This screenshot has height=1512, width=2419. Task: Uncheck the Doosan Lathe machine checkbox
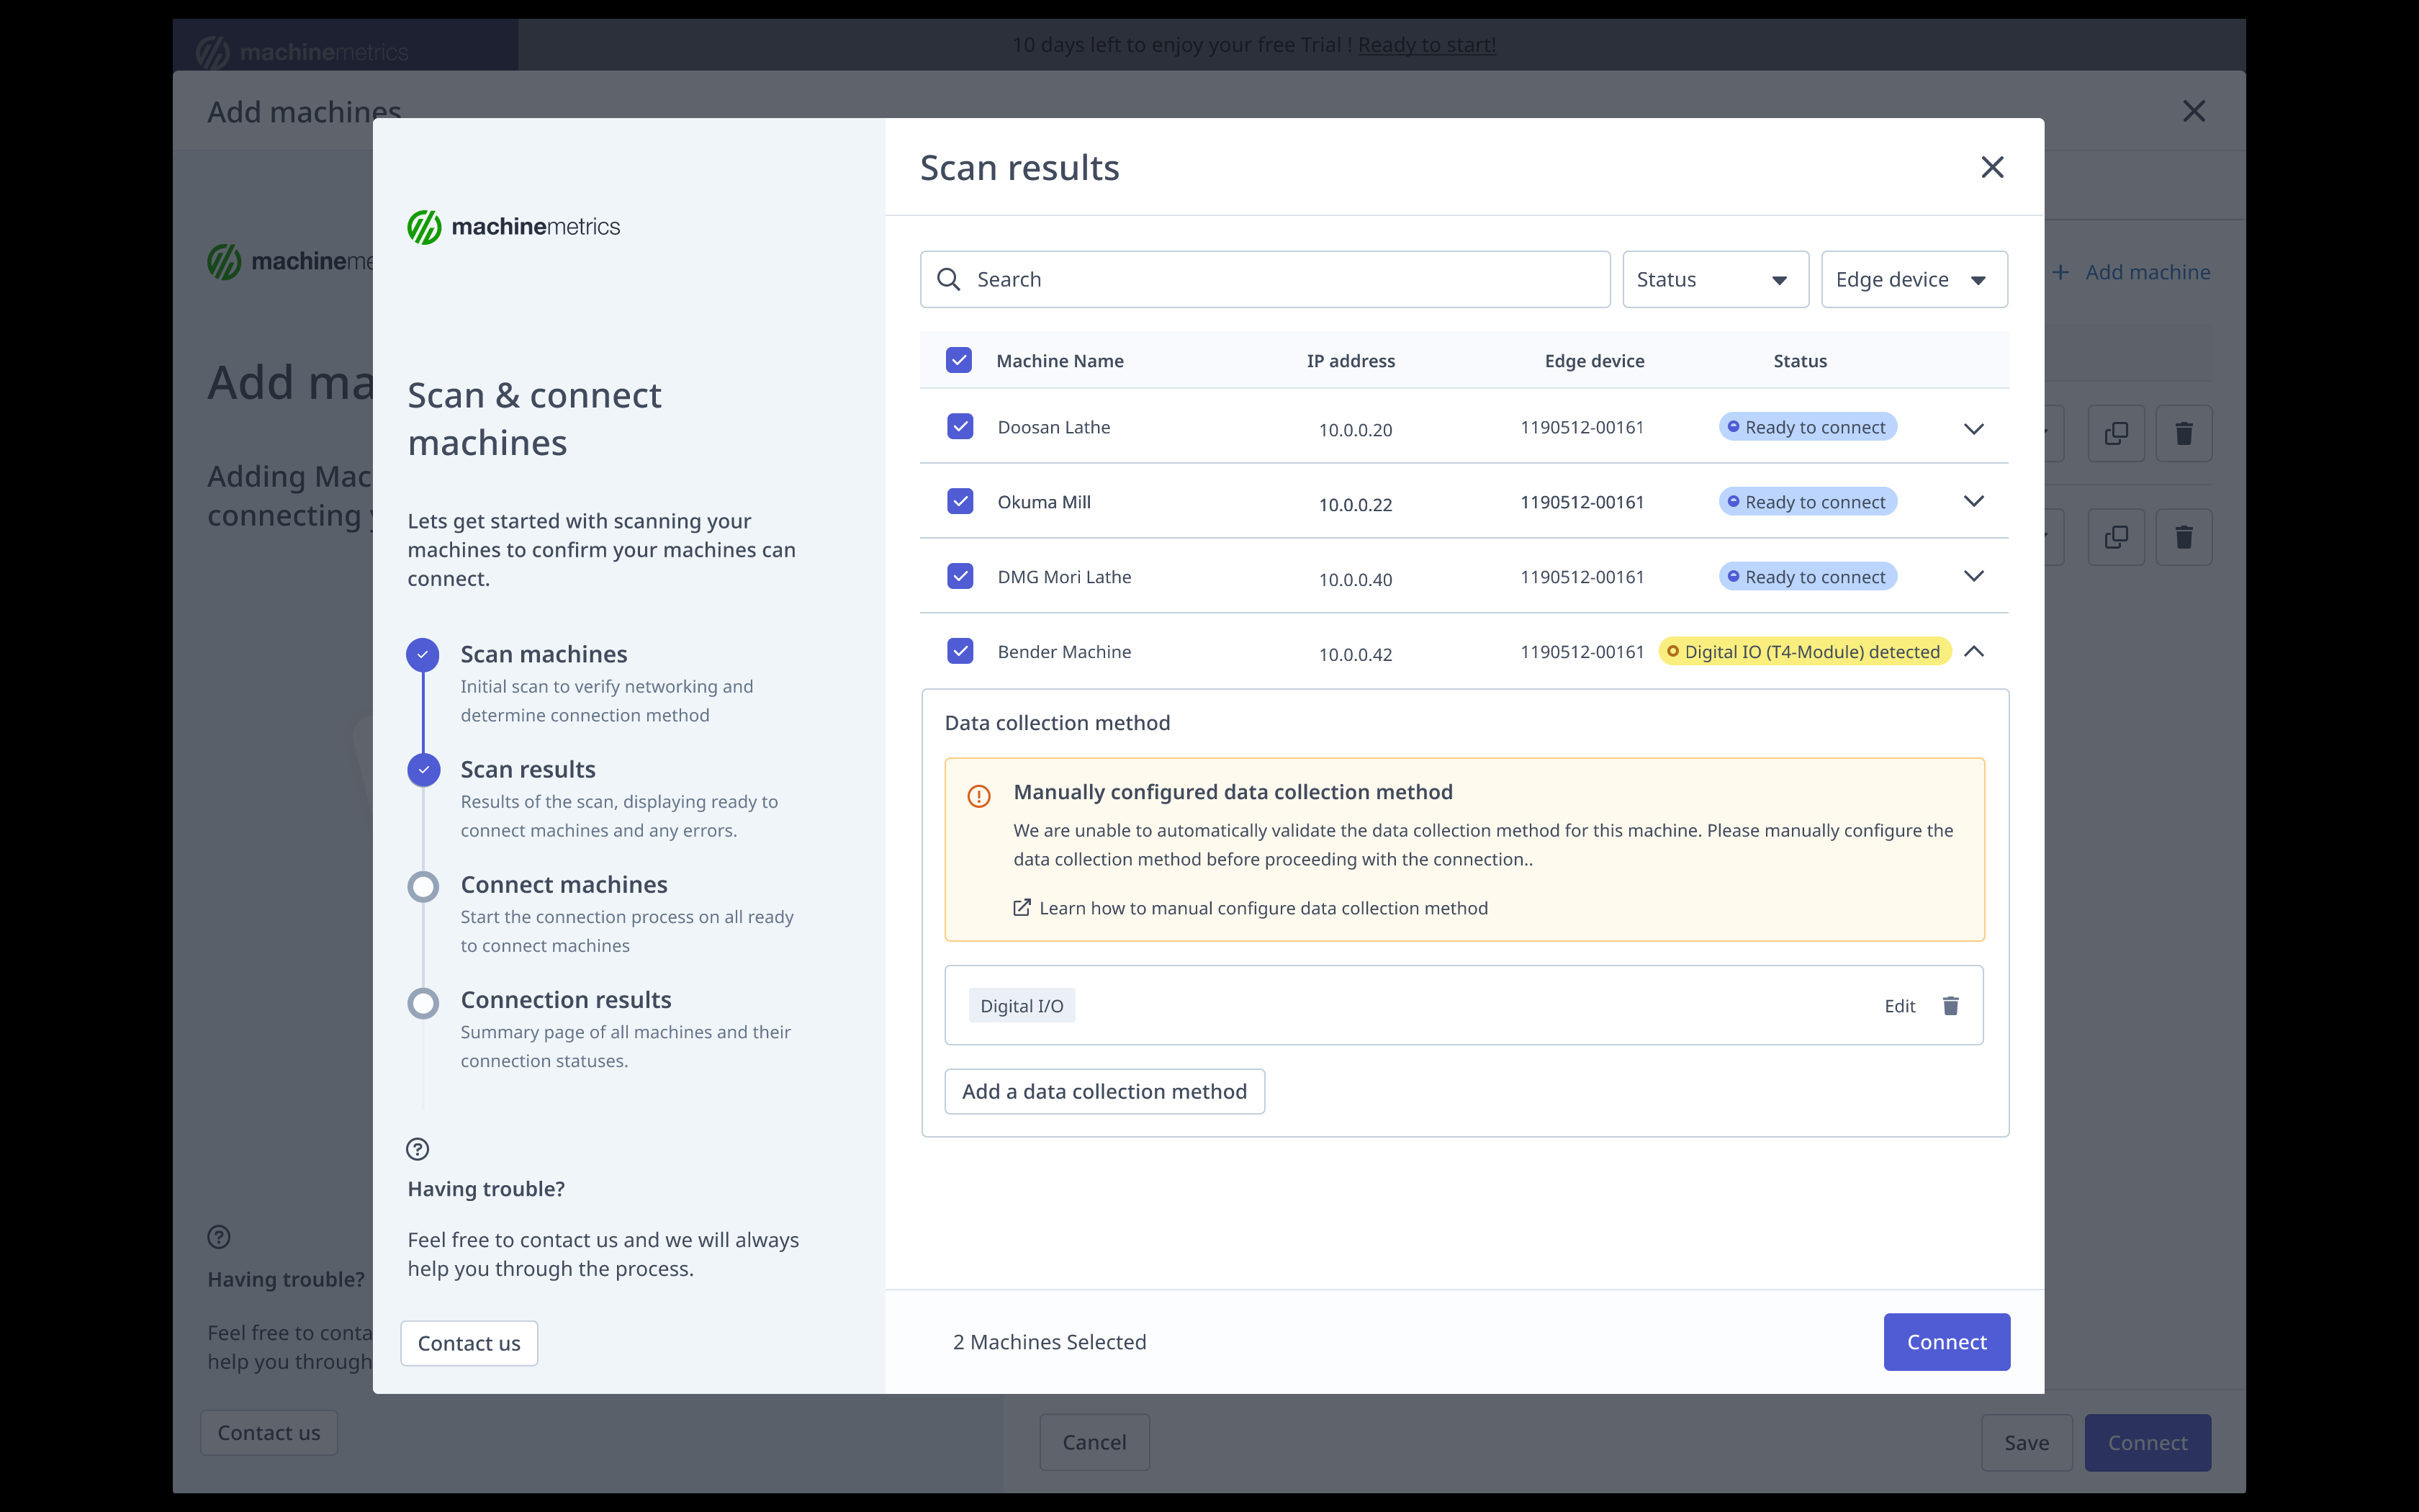[x=960, y=426]
